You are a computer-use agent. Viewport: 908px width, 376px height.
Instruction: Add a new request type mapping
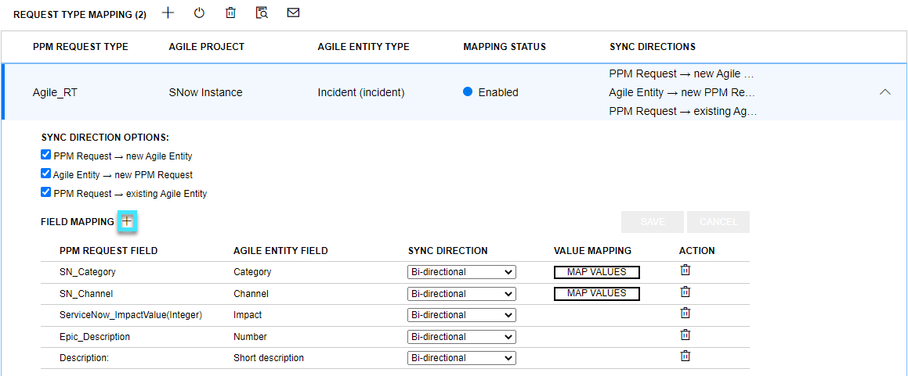[168, 13]
